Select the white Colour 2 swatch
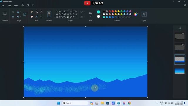Image resolution: width=188 pixels, height=106 pixels. [x=98, y=16]
